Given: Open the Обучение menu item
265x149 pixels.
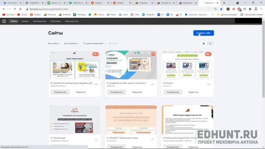Looking at the screenshot, I should tap(55, 21).
